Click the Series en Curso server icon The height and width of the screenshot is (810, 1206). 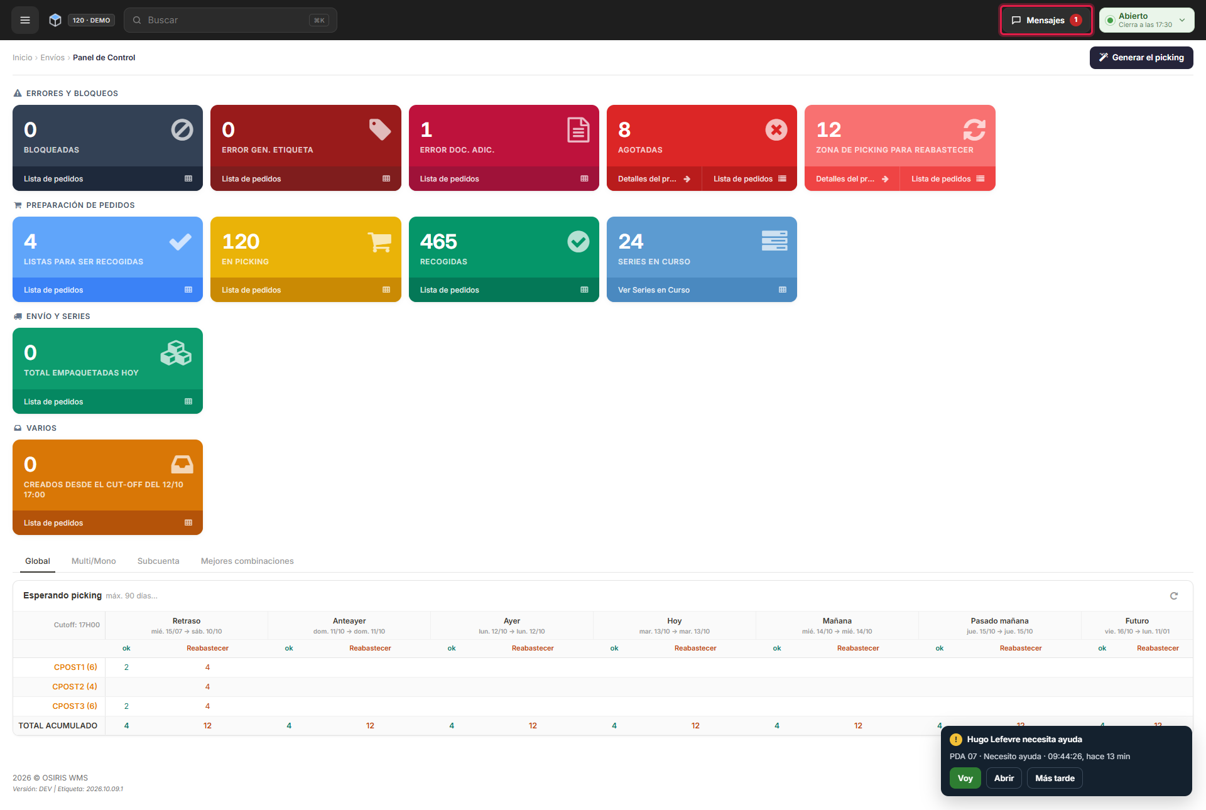point(774,240)
